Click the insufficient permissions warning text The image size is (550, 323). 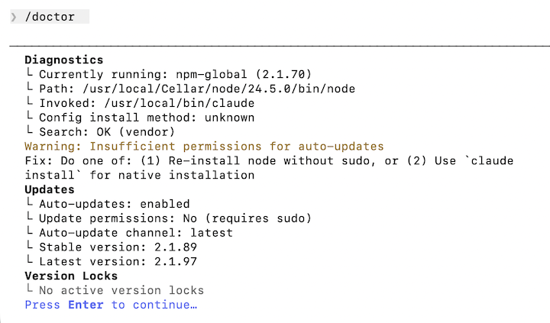click(x=204, y=147)
